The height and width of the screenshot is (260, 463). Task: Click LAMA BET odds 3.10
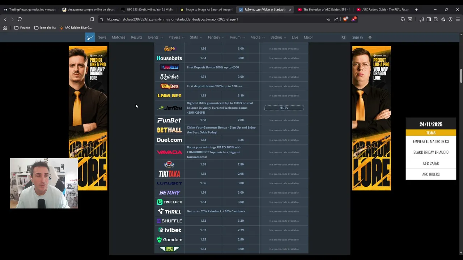(x=241, y=96)
